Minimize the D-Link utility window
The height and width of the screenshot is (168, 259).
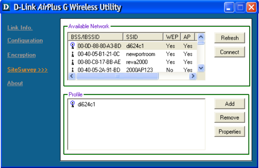(229, 7)
